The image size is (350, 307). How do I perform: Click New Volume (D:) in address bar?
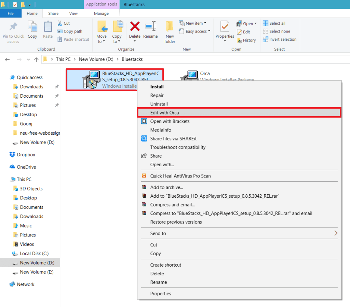click(96, 59)
